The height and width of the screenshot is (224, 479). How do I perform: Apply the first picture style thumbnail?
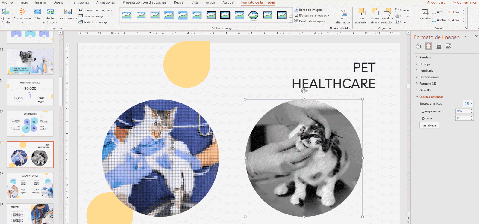(x=127, y=15)
